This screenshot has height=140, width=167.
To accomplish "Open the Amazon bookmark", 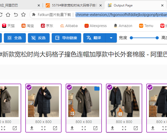I will (x=123, y=26).
